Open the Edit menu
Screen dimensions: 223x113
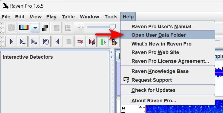20,17
